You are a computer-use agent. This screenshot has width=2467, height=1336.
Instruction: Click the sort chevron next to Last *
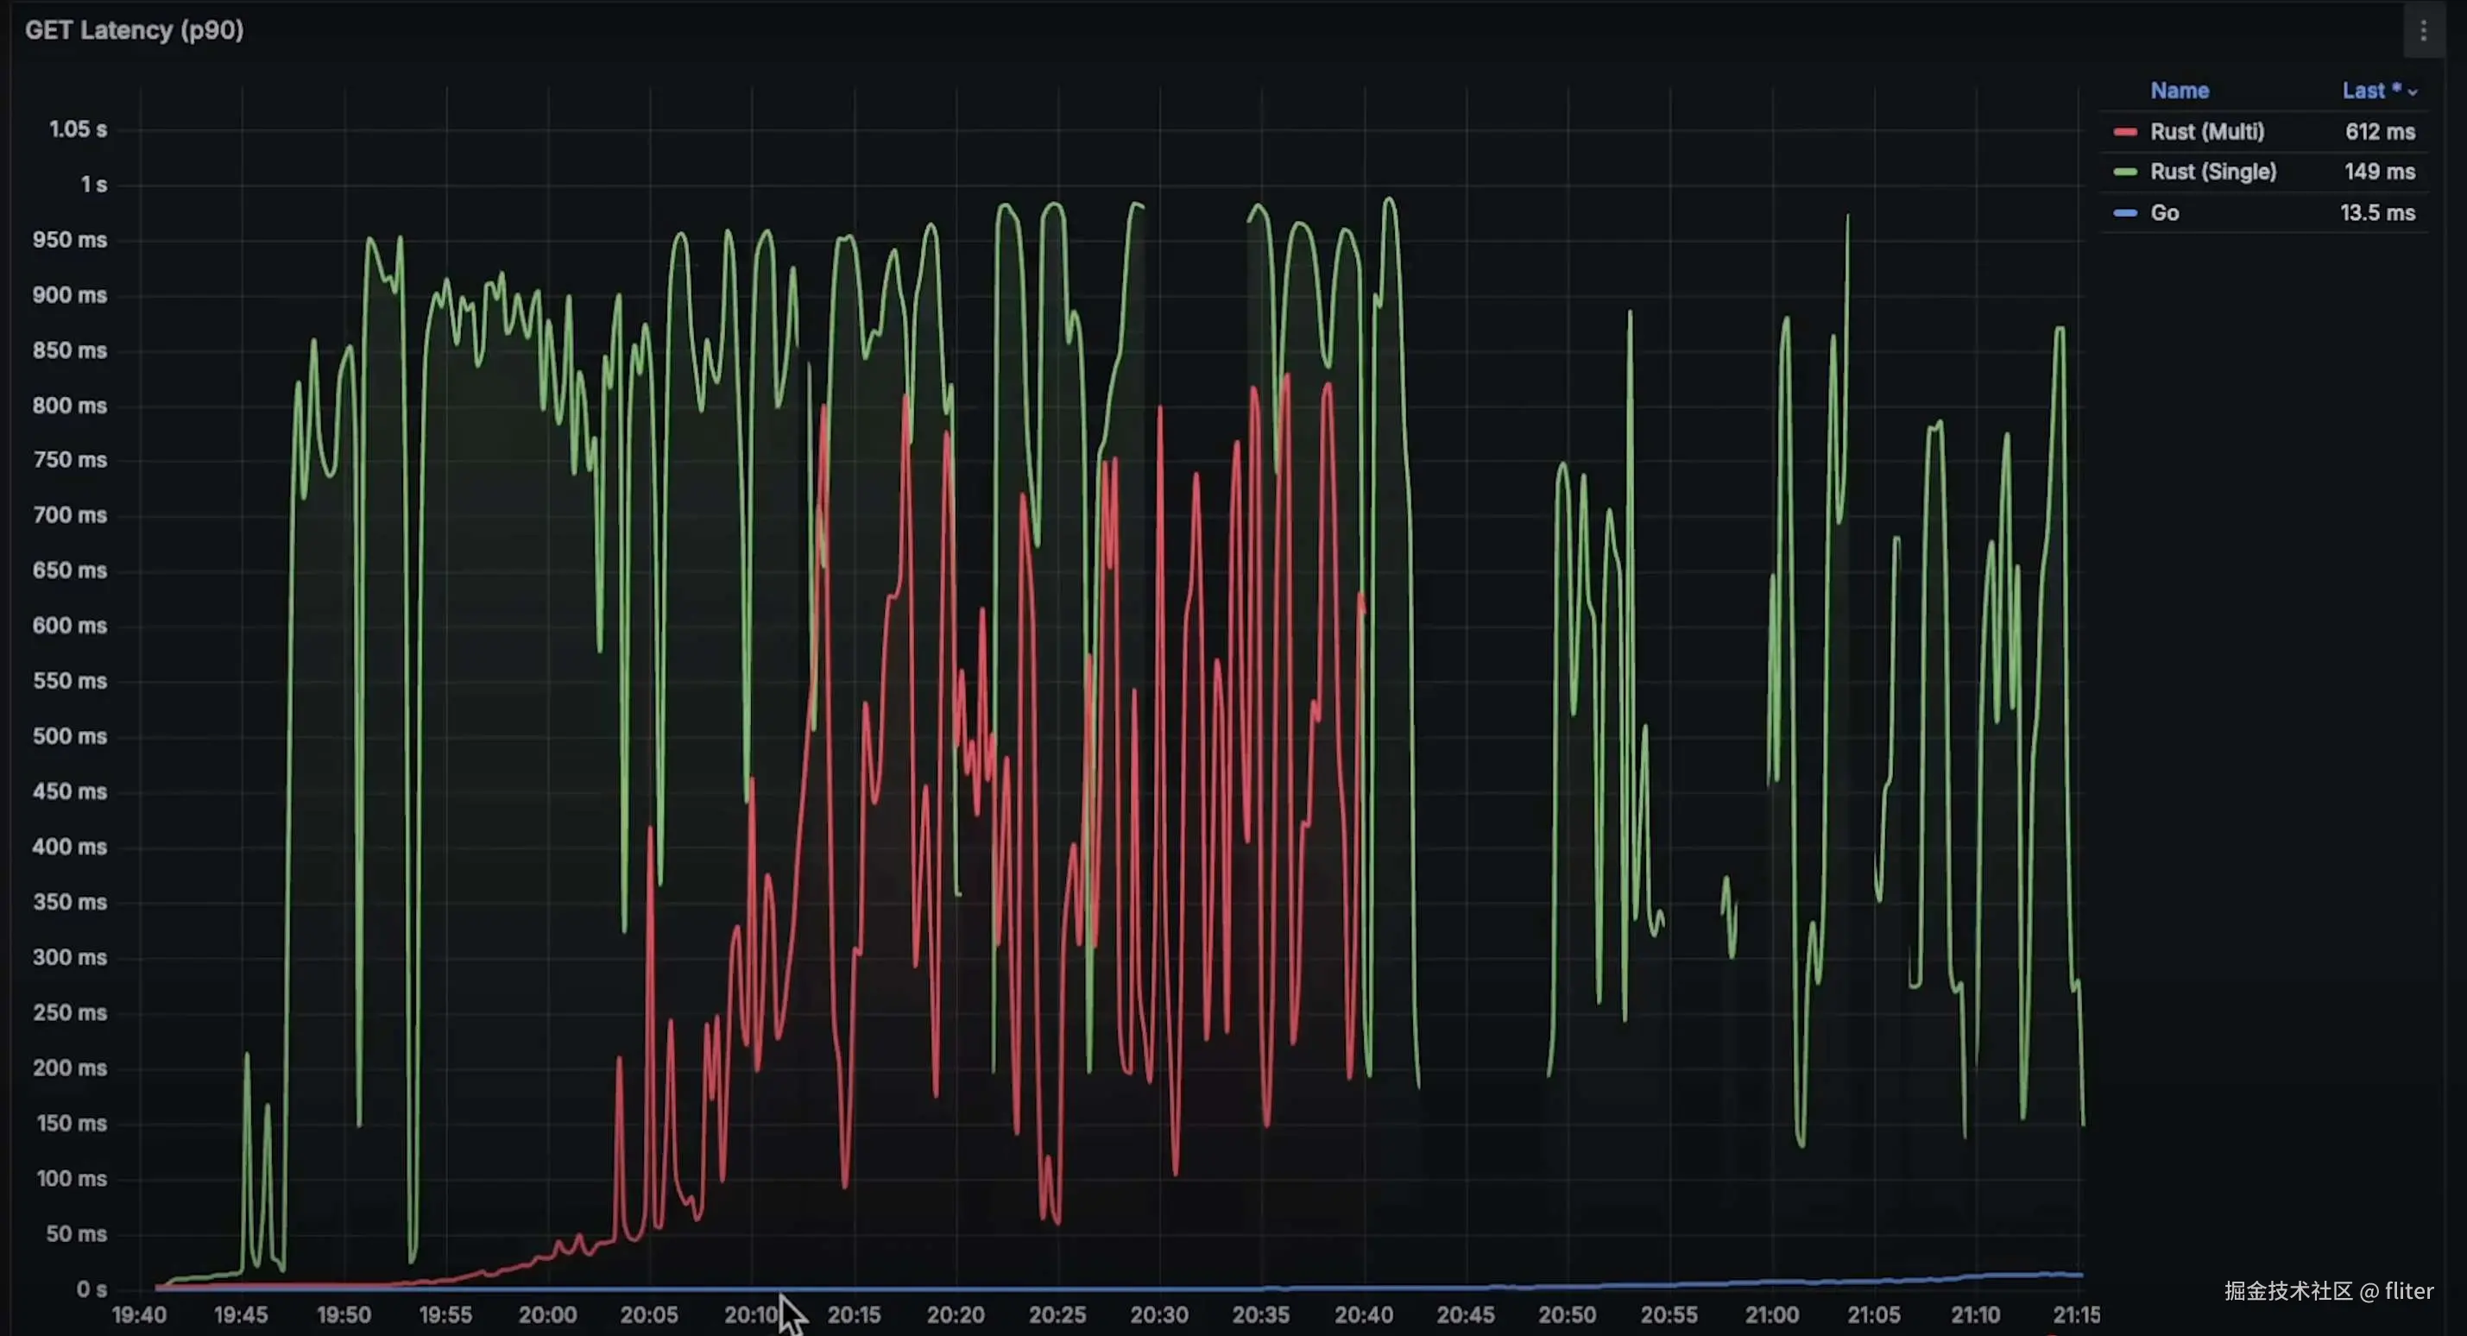click(x=2413, y=93)
